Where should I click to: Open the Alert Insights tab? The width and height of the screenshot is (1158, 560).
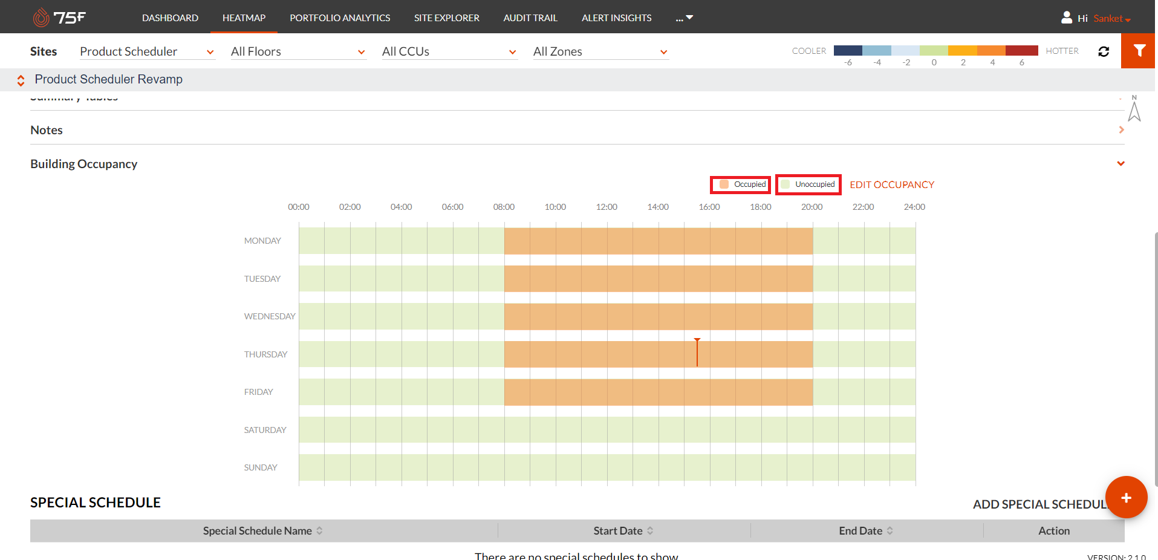click(x=617, y=18)
